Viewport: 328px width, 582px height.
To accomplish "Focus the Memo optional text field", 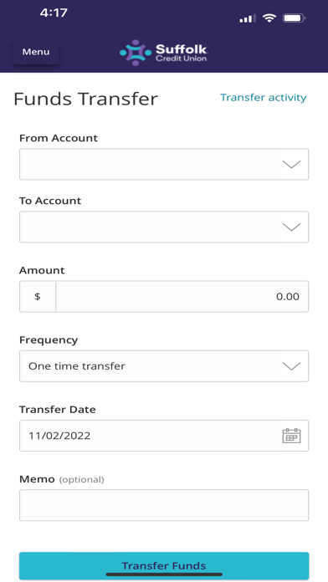I will (x=164, y=505).
